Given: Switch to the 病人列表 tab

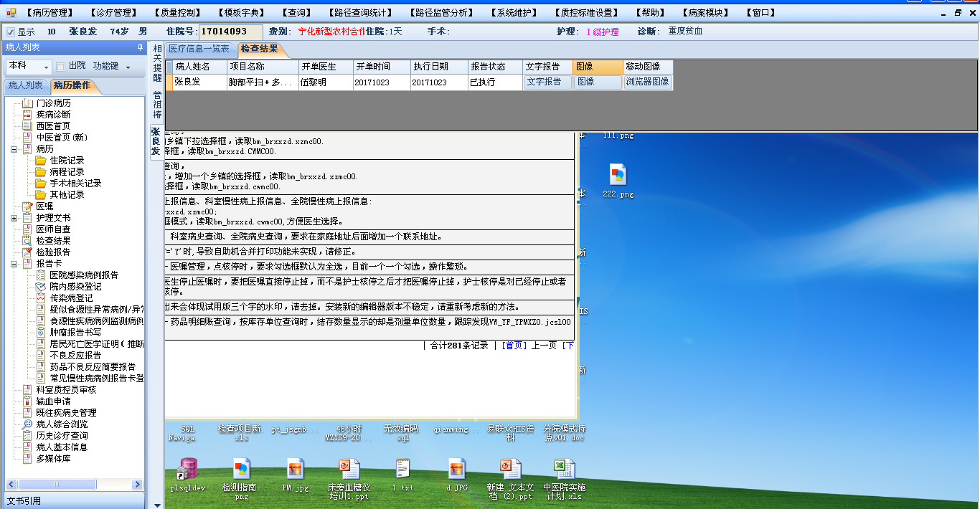Looking at the screenshot, I should 25,85.
